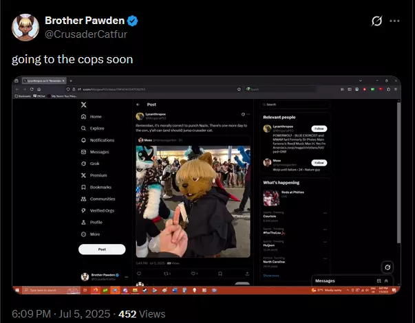Screen dimensions: 415x323
Task: Open Explore from the sidebar
Action: (92, 129)
